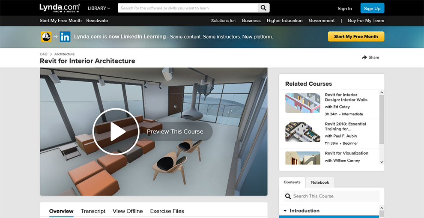Click '11h 39m • Beginner' text
This screenshot has height=218, width=424.
pos(341,143)
